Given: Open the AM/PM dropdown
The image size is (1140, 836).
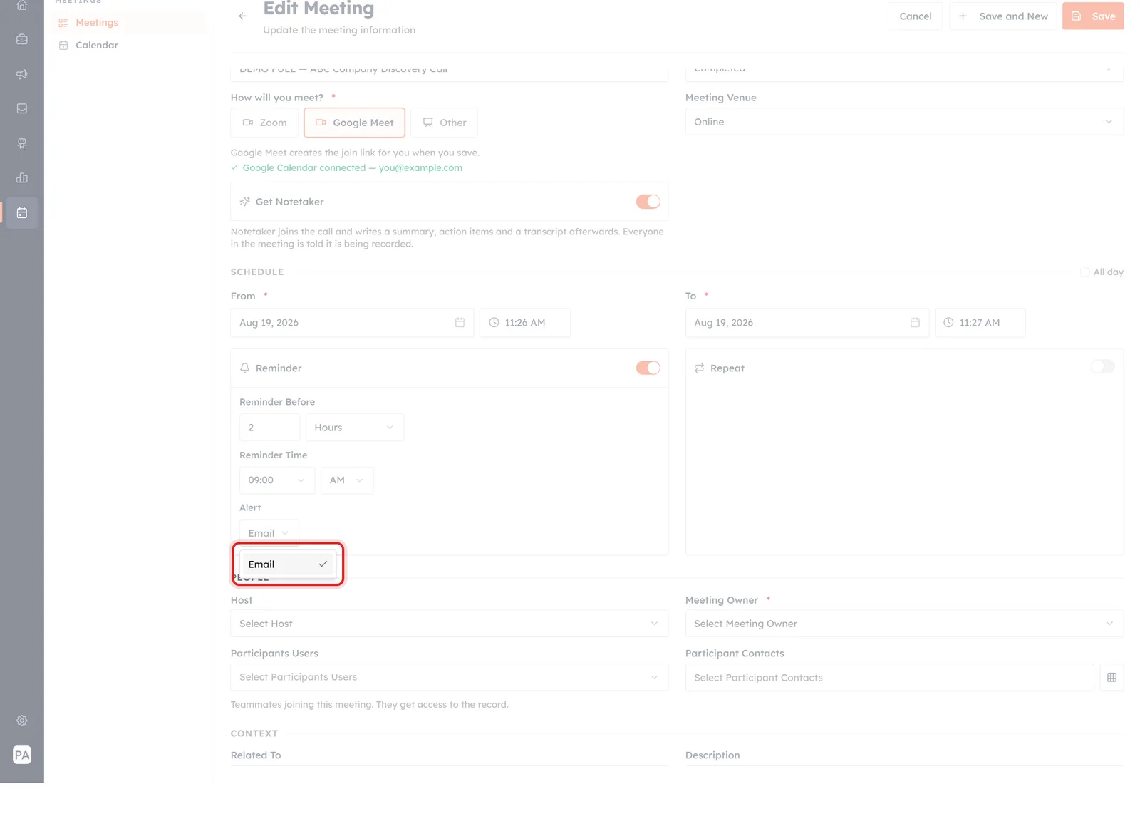Looking at the screenshot, I should (x=347, y=480).
